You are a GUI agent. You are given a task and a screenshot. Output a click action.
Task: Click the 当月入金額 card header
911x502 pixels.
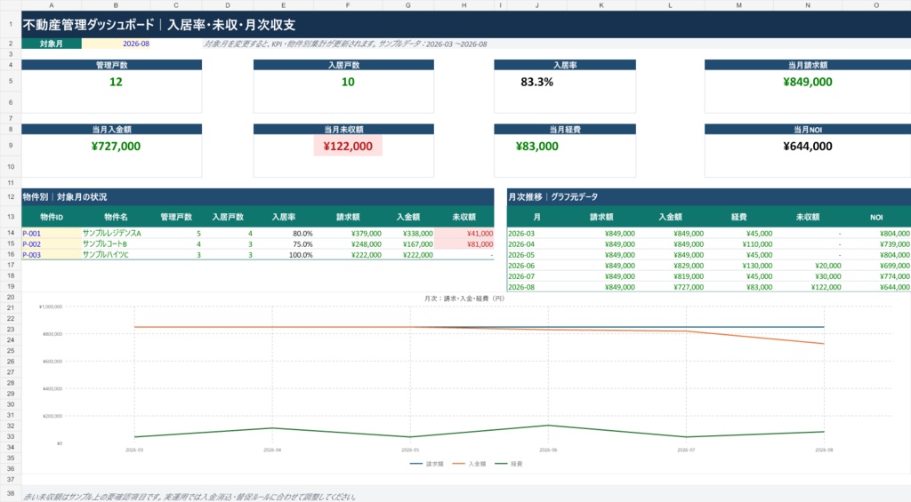point(111,130)
